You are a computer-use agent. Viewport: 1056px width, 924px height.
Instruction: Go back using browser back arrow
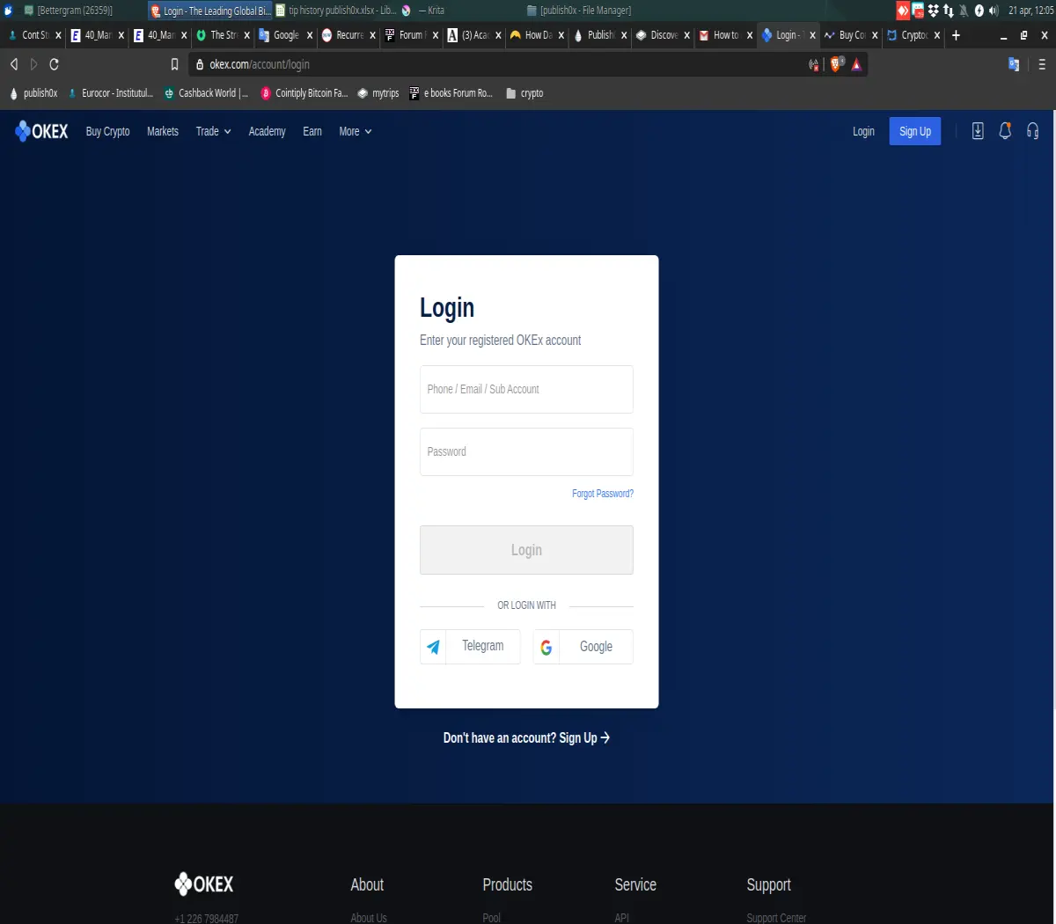[14, 64]
